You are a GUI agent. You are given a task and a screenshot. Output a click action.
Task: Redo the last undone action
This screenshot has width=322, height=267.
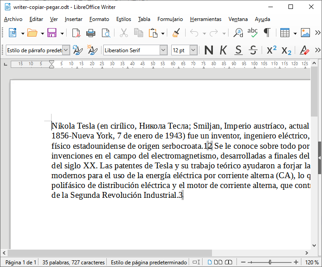coord(214,33)
